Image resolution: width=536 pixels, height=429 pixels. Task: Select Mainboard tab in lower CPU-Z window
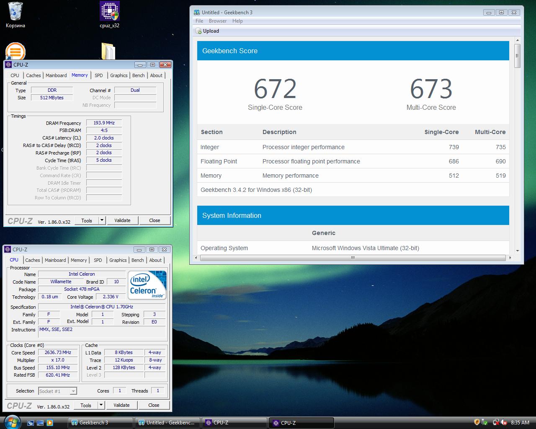point(55,260)
